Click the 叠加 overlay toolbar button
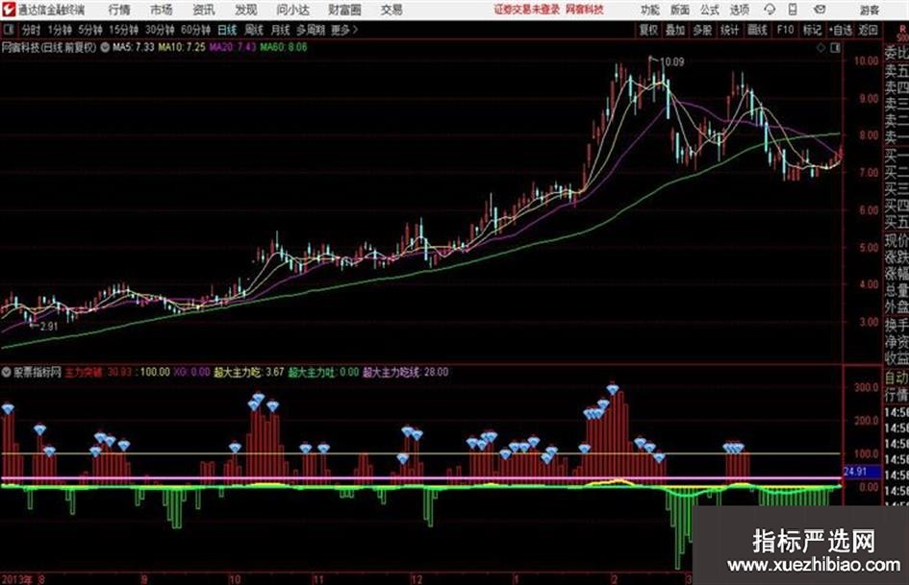Screen dimensions: 909x585 click(675, 30)
